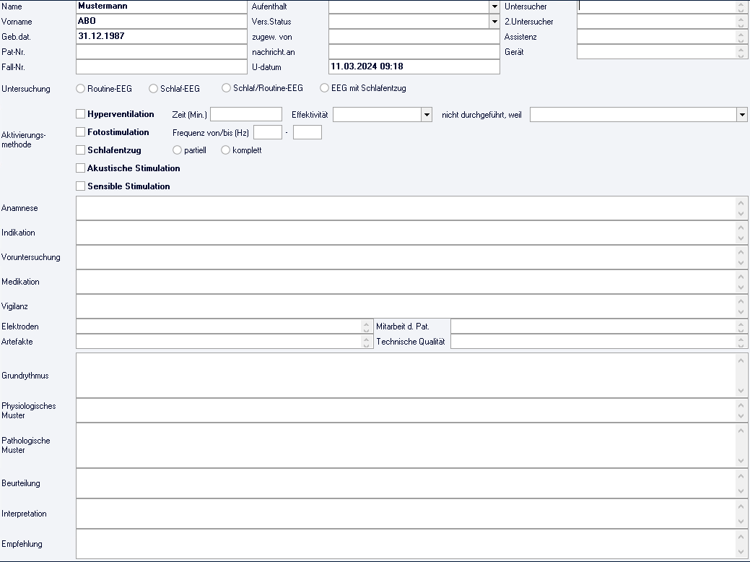Select komplett sleep deprivation
This screenshot has height=562, width=750.
click(x=225, y=150)
